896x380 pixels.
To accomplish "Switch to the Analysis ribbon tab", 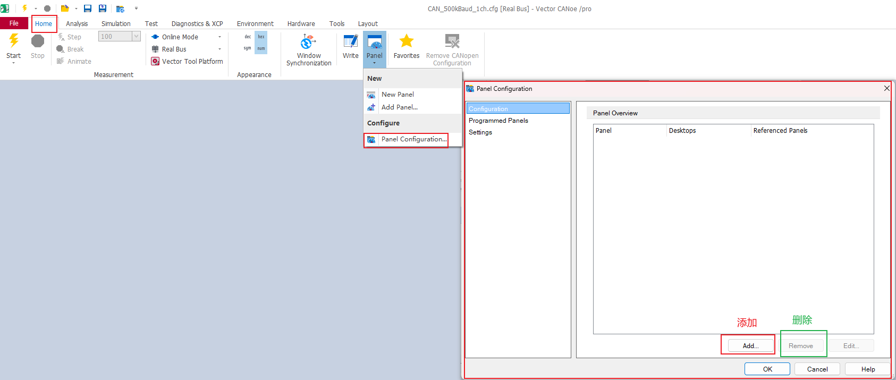I will (77, 23).
